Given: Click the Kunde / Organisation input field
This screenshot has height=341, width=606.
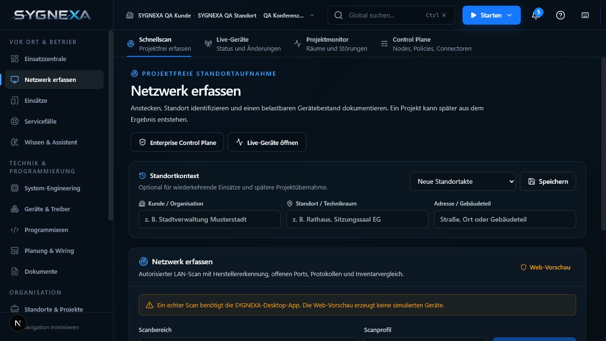Looking at the screenshot, I should (x=210, y=219).
